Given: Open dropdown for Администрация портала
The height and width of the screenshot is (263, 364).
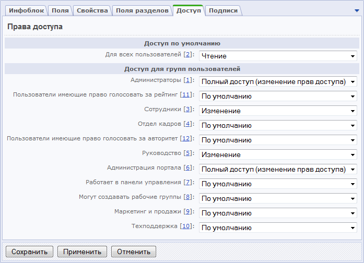Looking at the screenshot, I should 277,170.
